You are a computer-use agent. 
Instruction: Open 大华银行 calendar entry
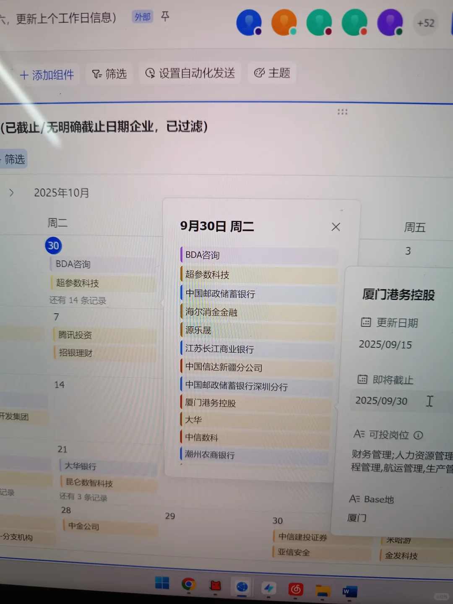pos(108,466)
